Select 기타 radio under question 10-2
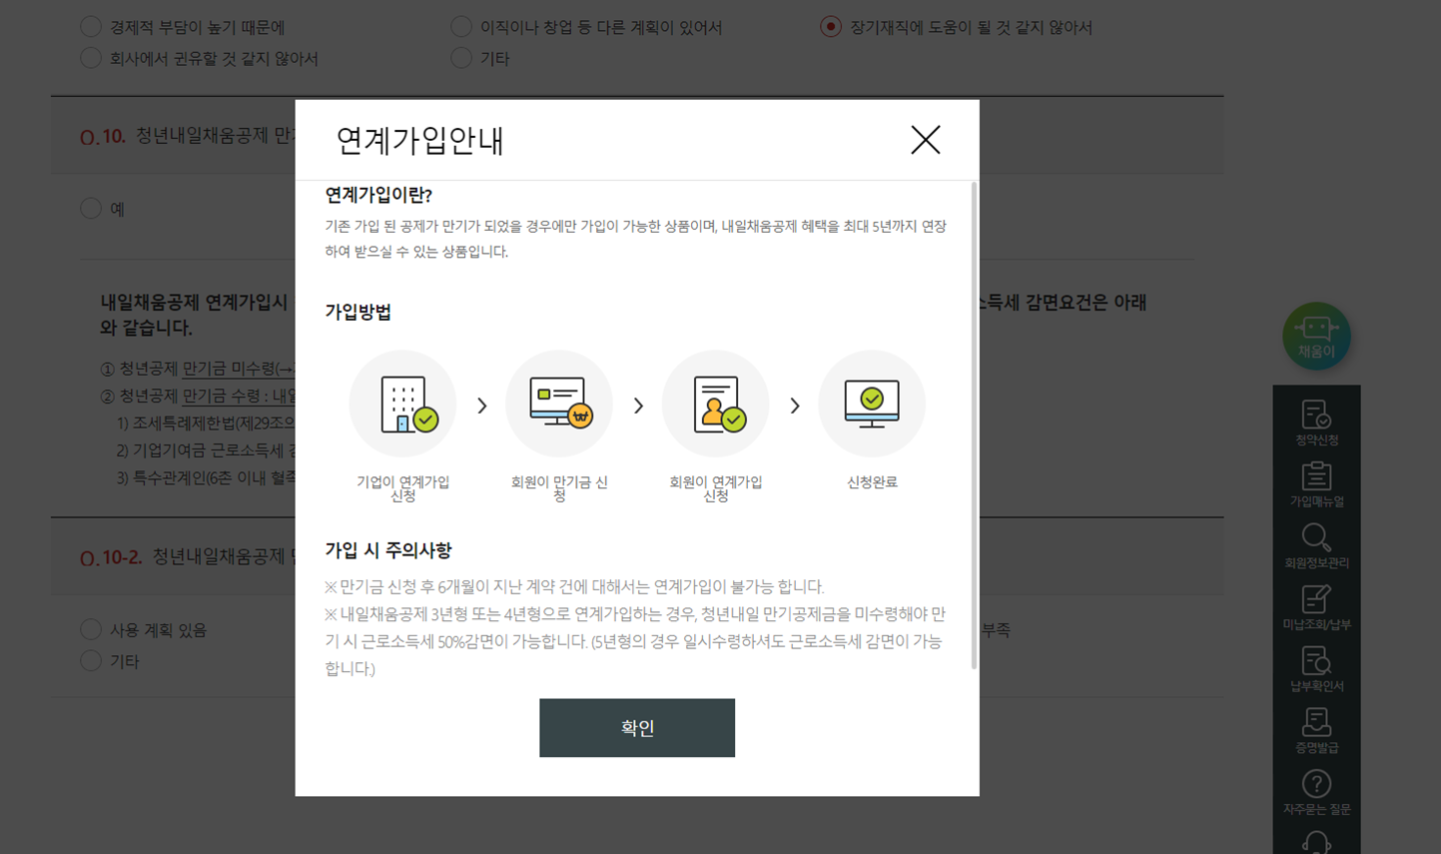 tap(91, 660)
